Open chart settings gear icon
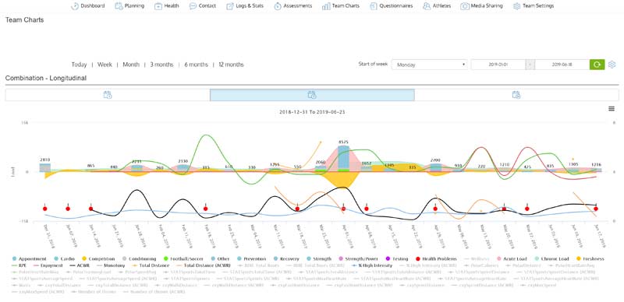 coord(612,65)
